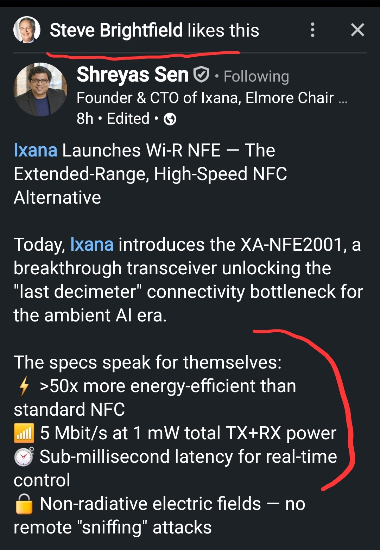380x550 pixels.
Task: Tap the "8h" post timestamp
Action: [85, 119]
